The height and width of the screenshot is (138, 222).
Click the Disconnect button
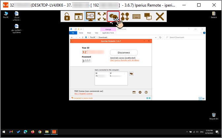click(x=124, y=52)
